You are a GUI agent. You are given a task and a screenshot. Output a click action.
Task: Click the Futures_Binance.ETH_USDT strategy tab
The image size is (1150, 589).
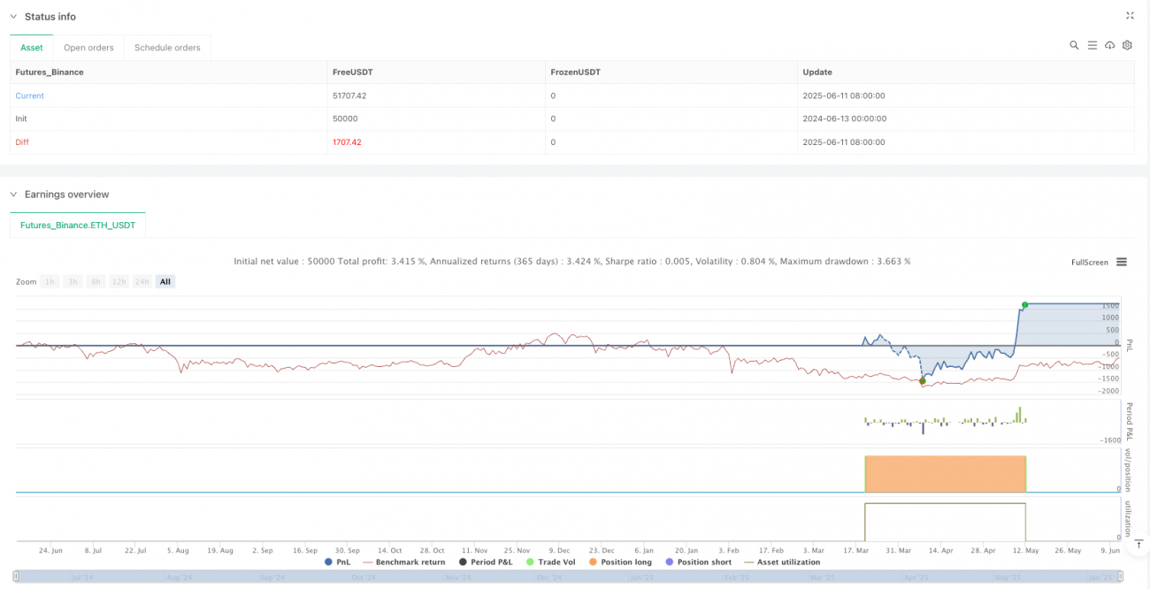tap(79, 225)
